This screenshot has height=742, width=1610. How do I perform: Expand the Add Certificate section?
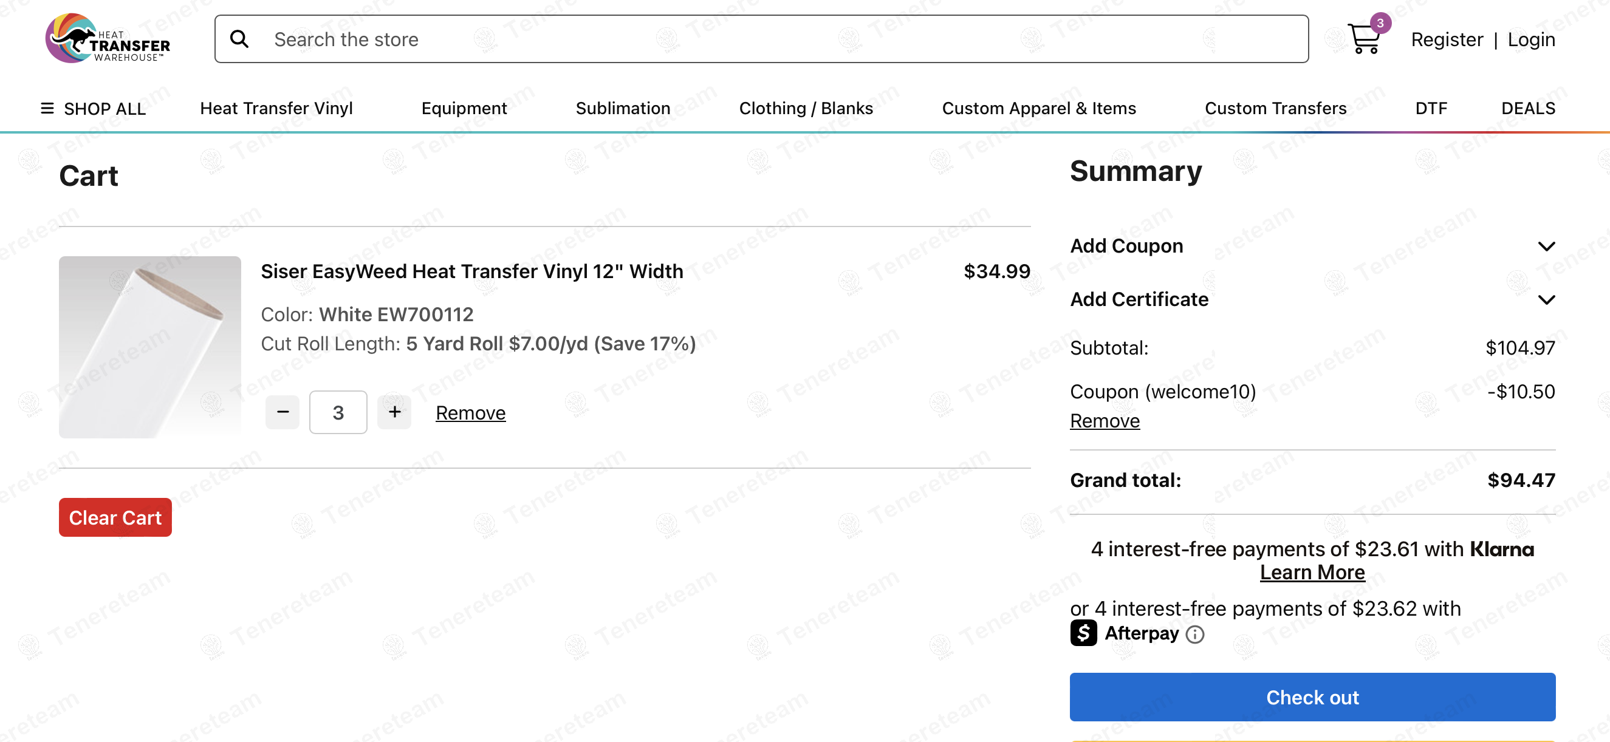pos(1546,300)
